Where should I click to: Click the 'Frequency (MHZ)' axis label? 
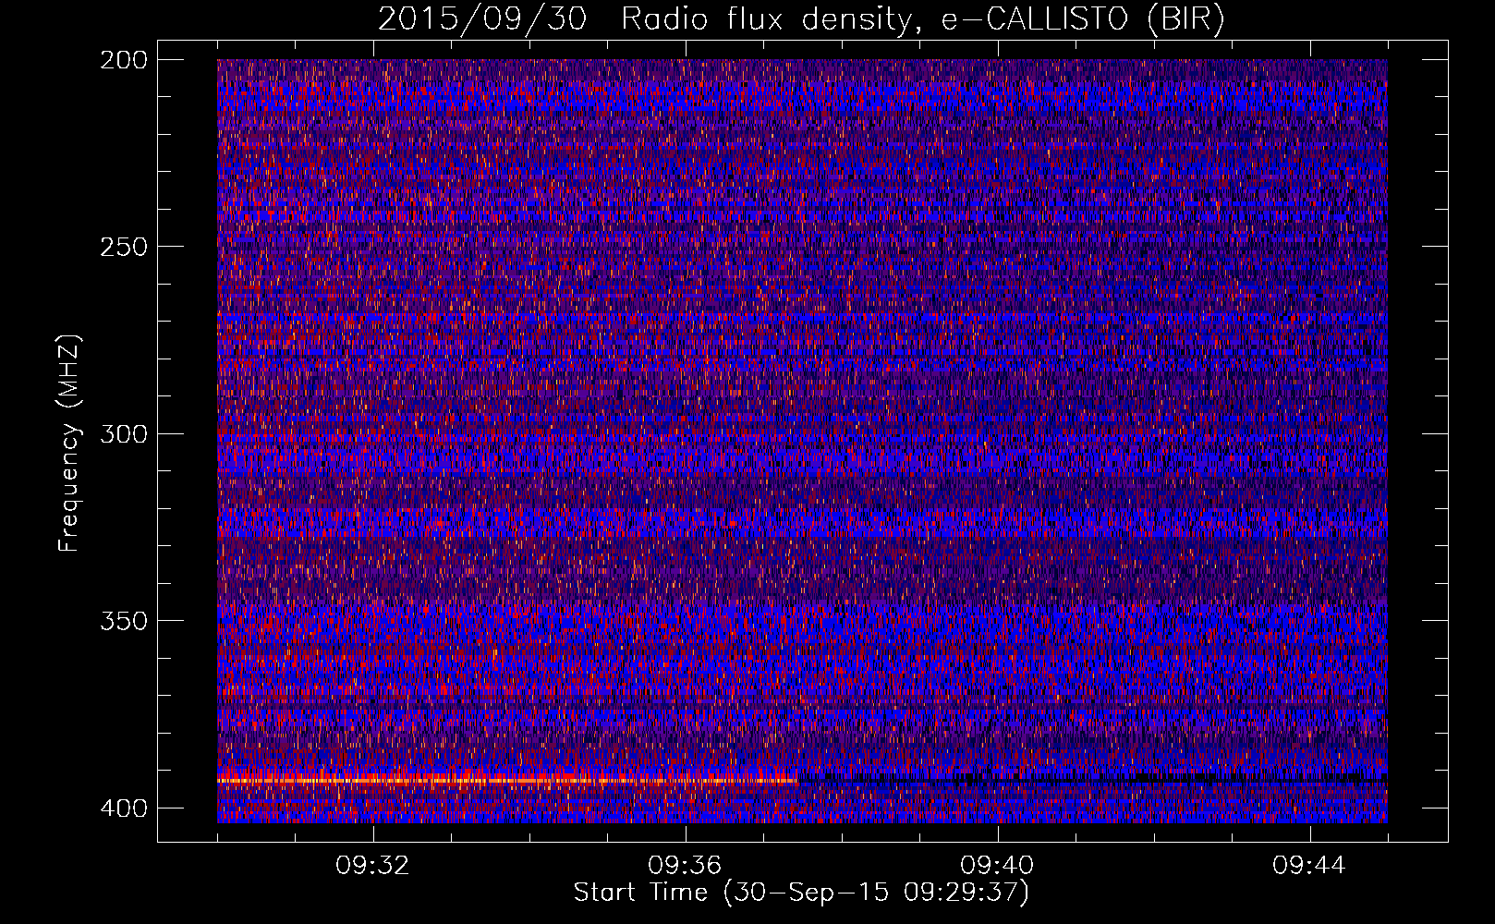click(x=69, y=443)
